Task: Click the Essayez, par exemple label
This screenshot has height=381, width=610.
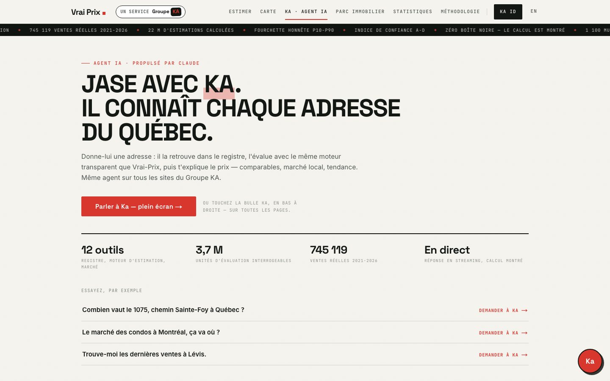Action: (112, 290)
